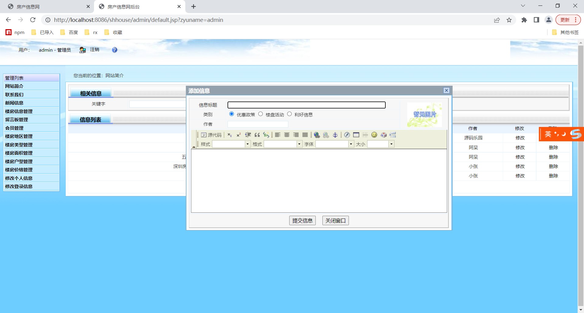Click the 提交信息 submit button
The image size is (584, 313).
point(302,221)
